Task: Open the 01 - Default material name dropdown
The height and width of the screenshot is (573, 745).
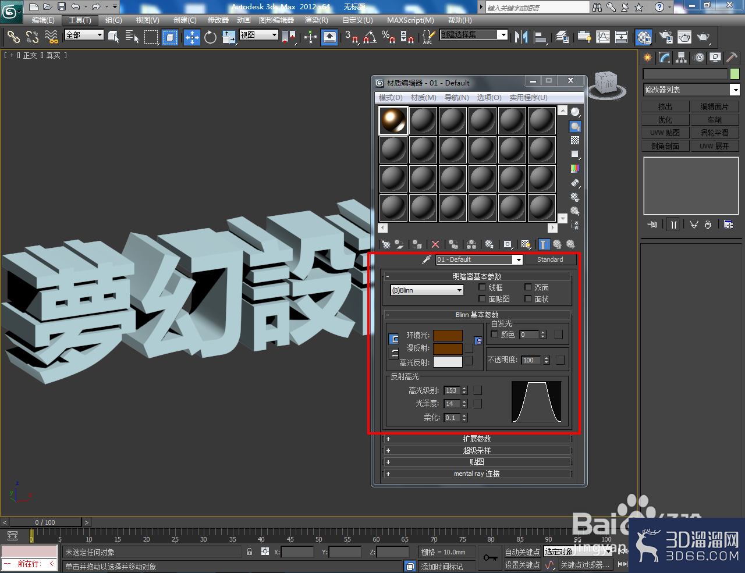Action: point(480,259)
